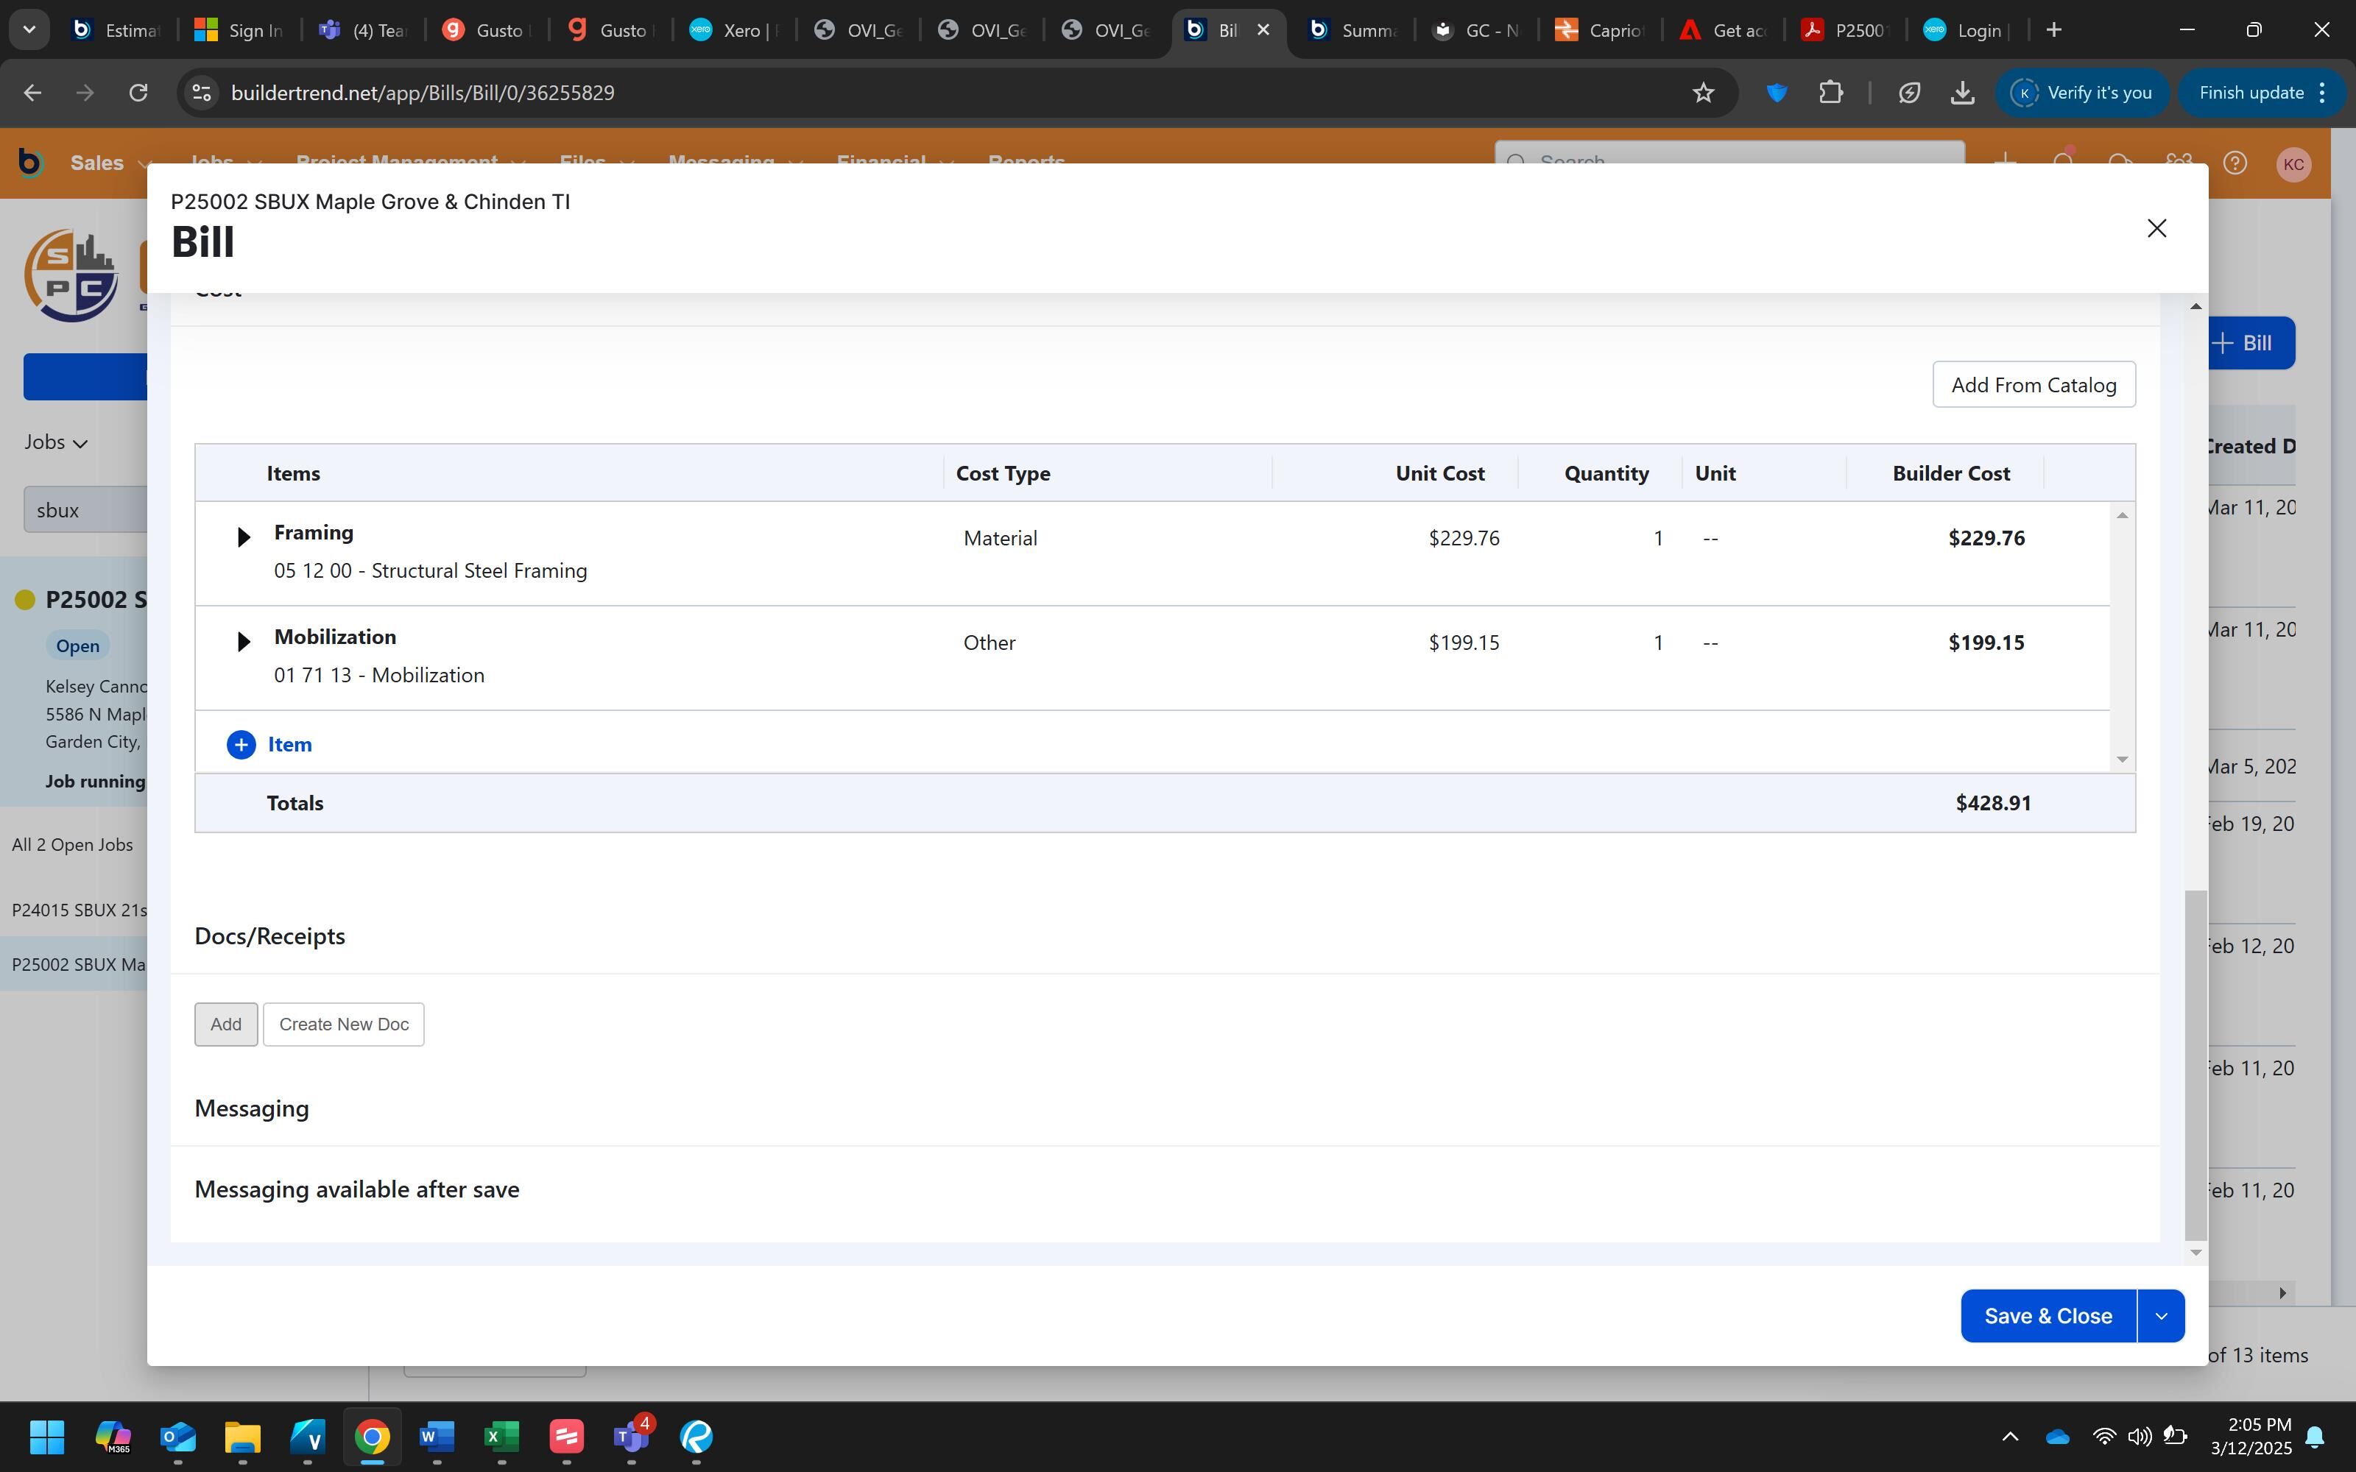Click the blue plus Item icon

[241, 745]
